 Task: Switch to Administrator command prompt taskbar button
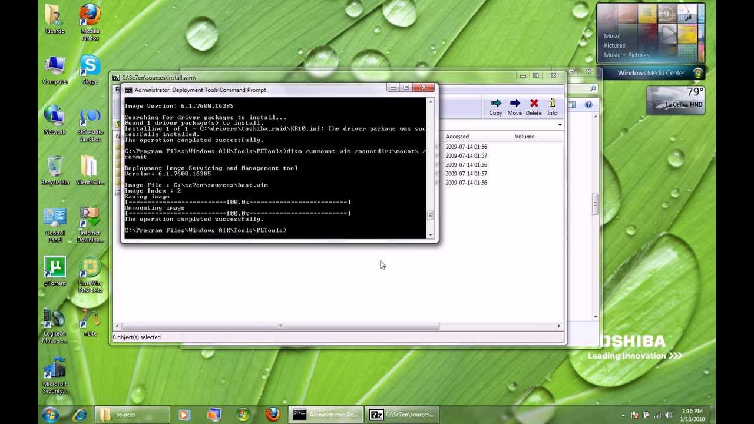tap(325, 415)
